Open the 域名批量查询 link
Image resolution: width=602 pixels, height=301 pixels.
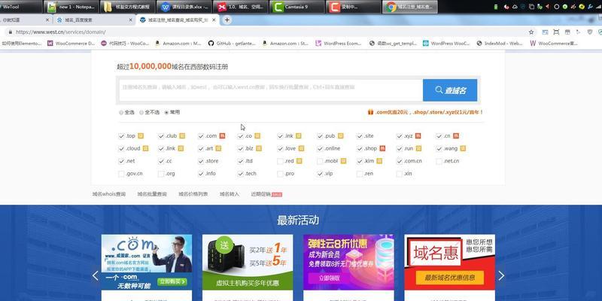tap(152, 194)
